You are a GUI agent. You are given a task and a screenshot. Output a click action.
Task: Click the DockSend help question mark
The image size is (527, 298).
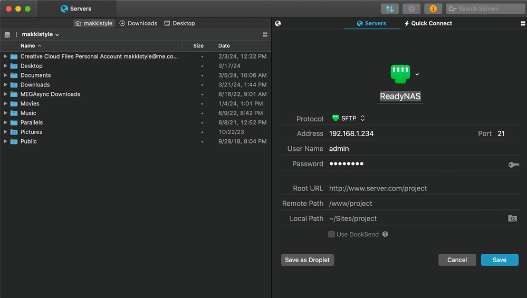385,234
